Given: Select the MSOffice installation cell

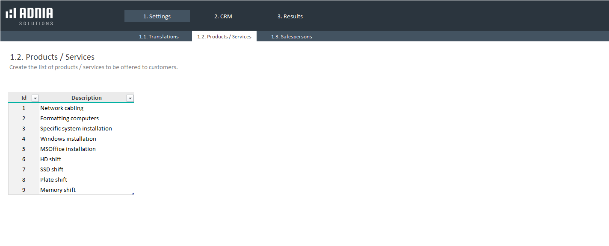Looking at the screenshot, I should coord(68,149).
